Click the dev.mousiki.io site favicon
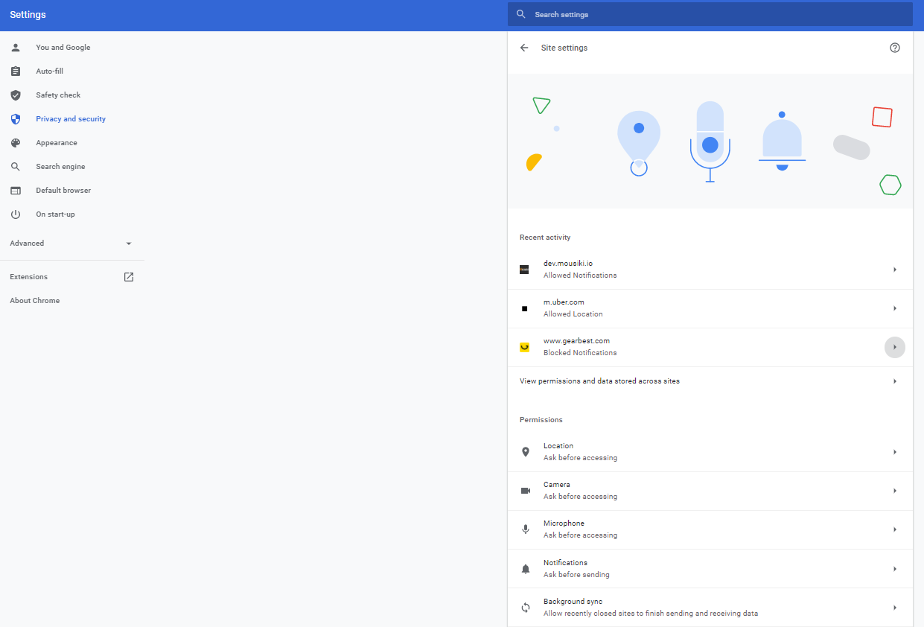Image resolution: width=924 pixels, height=627 pixels. pos(524,270)
